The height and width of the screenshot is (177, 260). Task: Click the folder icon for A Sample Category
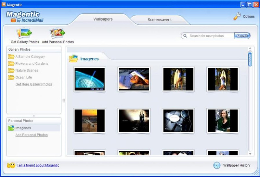(11, 57)
